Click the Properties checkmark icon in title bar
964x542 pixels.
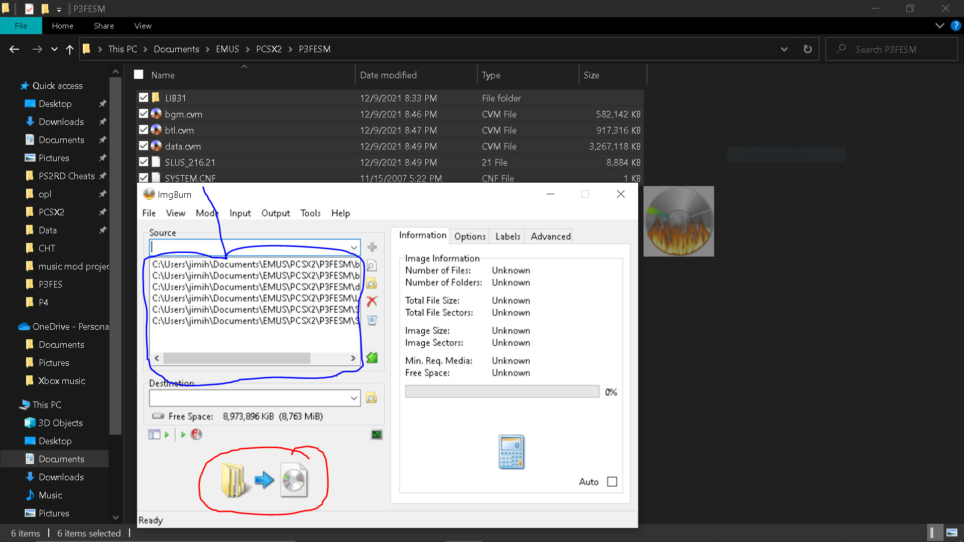29,9
